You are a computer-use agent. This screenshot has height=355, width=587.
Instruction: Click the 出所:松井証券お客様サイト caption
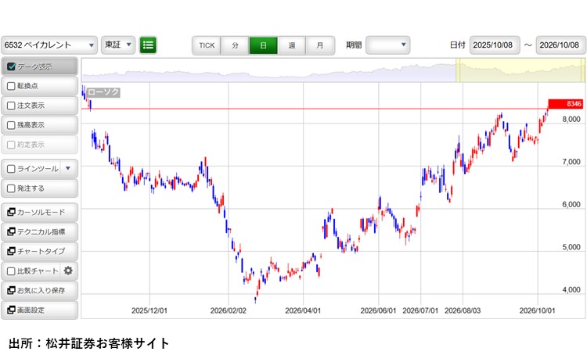click(88, 343)
